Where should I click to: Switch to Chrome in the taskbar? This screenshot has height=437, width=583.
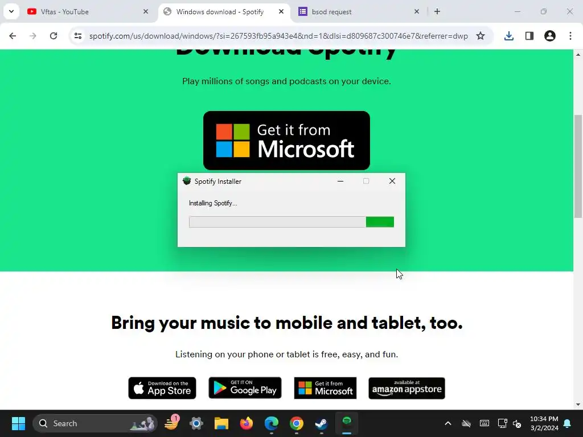pyautogui.click(x=296, y=423)
